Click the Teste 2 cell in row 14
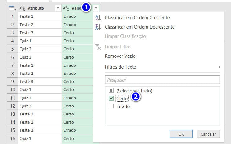 pos(40,122)
